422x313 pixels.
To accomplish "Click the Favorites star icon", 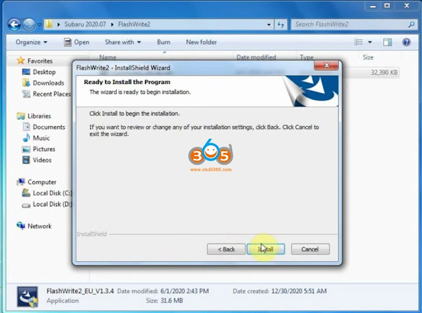I will 20,60.
